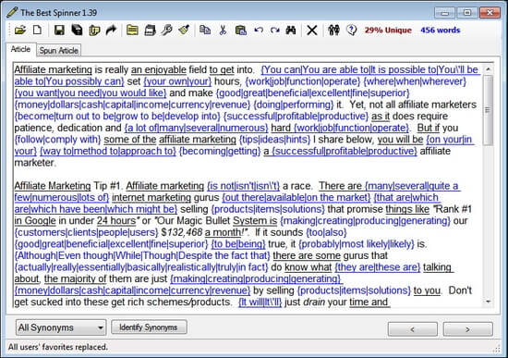Click the 29% Unique indicator
The width and height of the screenshot is (508, 358).
[x=388, y=31]
